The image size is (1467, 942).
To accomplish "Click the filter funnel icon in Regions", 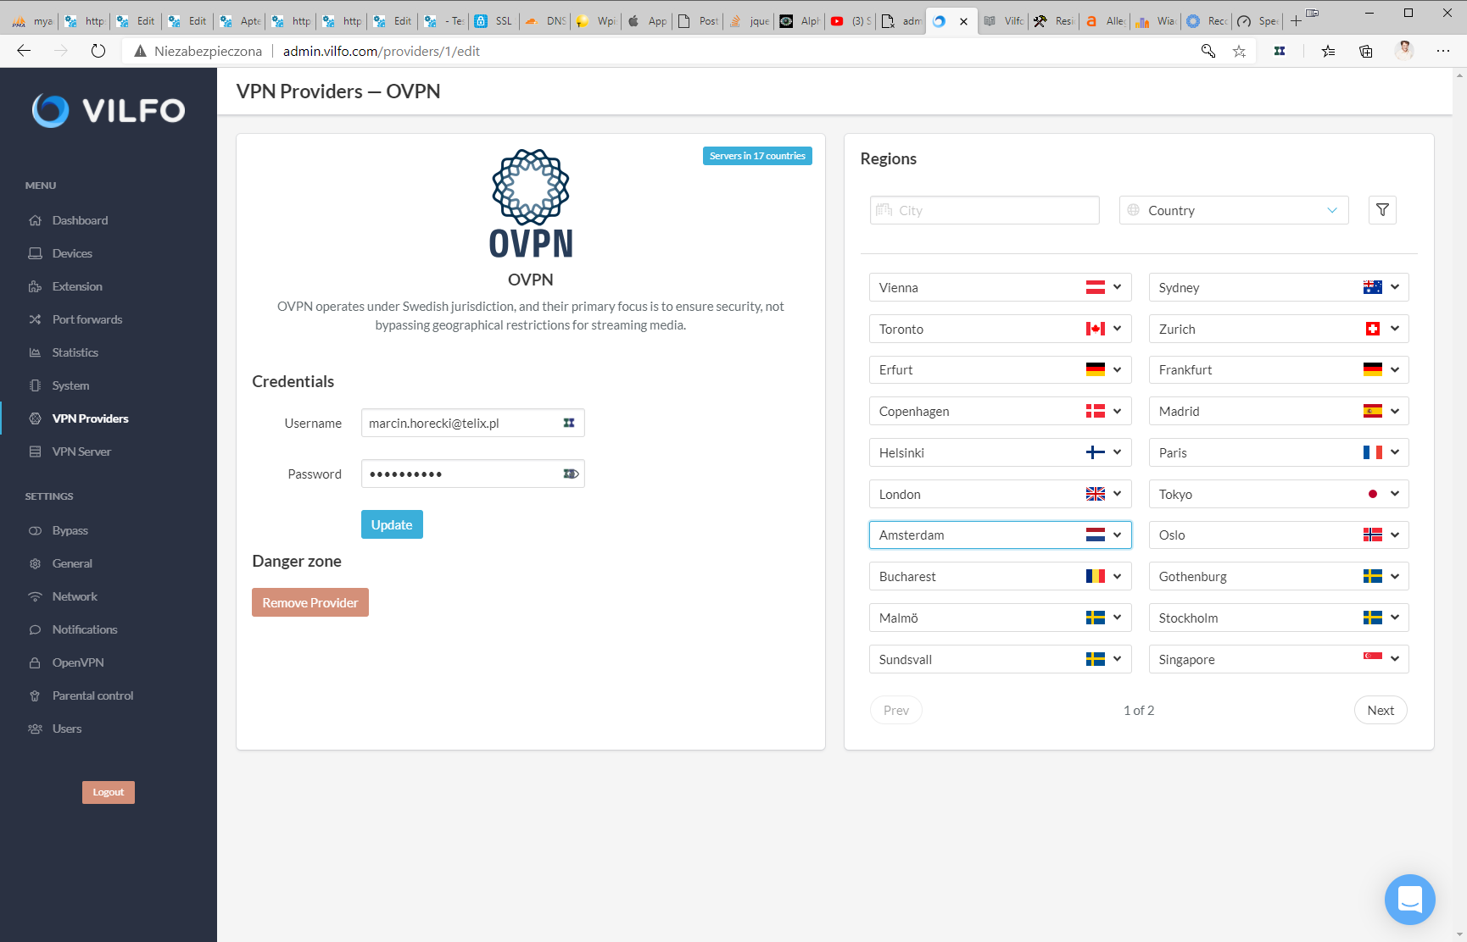I will click(1382, 210).
